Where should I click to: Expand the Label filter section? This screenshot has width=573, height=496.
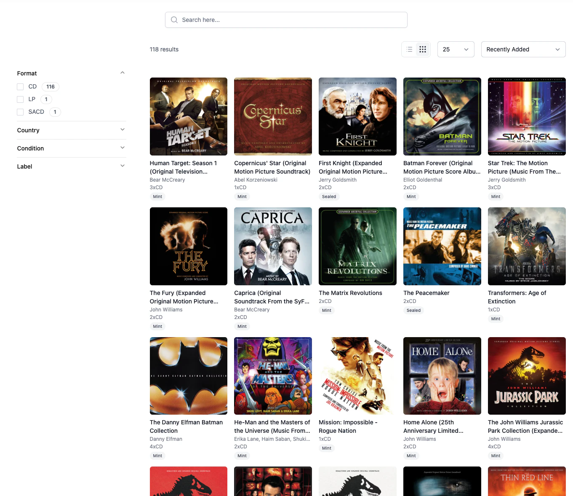click(123, 166)
